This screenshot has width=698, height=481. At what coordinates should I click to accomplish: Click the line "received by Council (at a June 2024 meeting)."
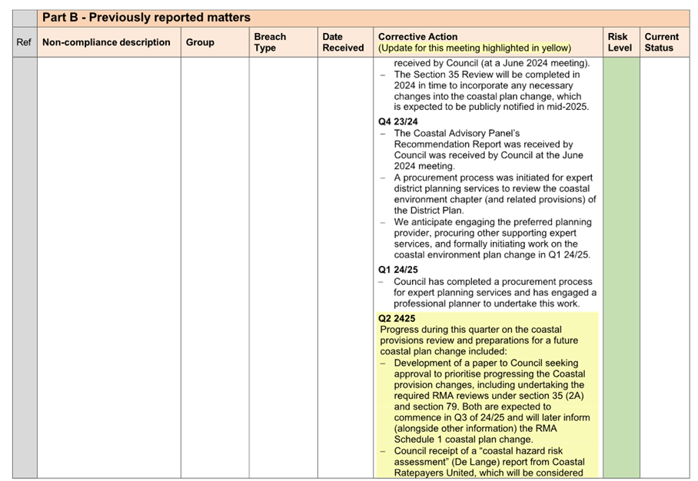tap(492, 63)
